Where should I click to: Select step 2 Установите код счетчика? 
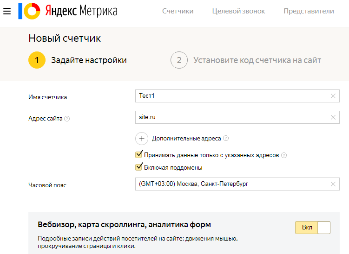click(179, 60)
